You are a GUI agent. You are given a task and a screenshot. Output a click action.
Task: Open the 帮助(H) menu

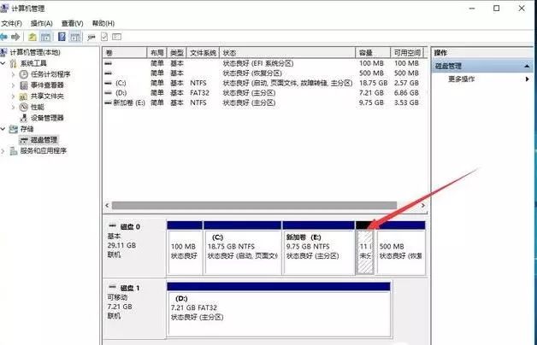[103, 23]
